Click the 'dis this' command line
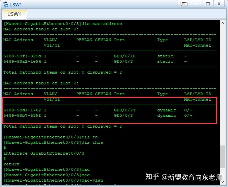This screenshot has height=187, width=228. click(53, 142)
